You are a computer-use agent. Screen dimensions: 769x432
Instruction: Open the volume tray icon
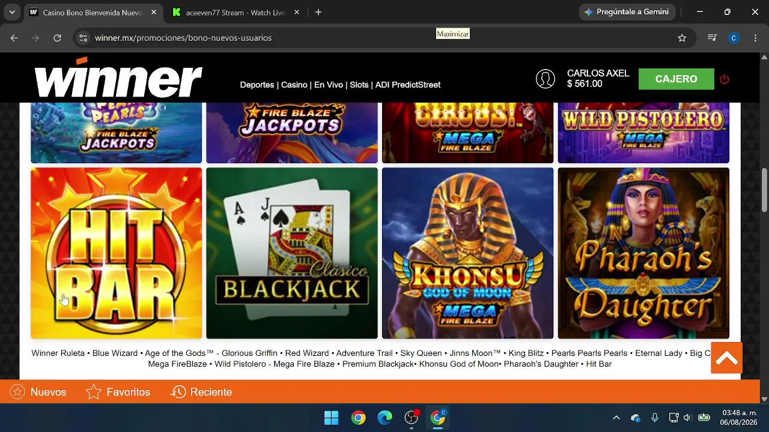[x=688, y=418]
